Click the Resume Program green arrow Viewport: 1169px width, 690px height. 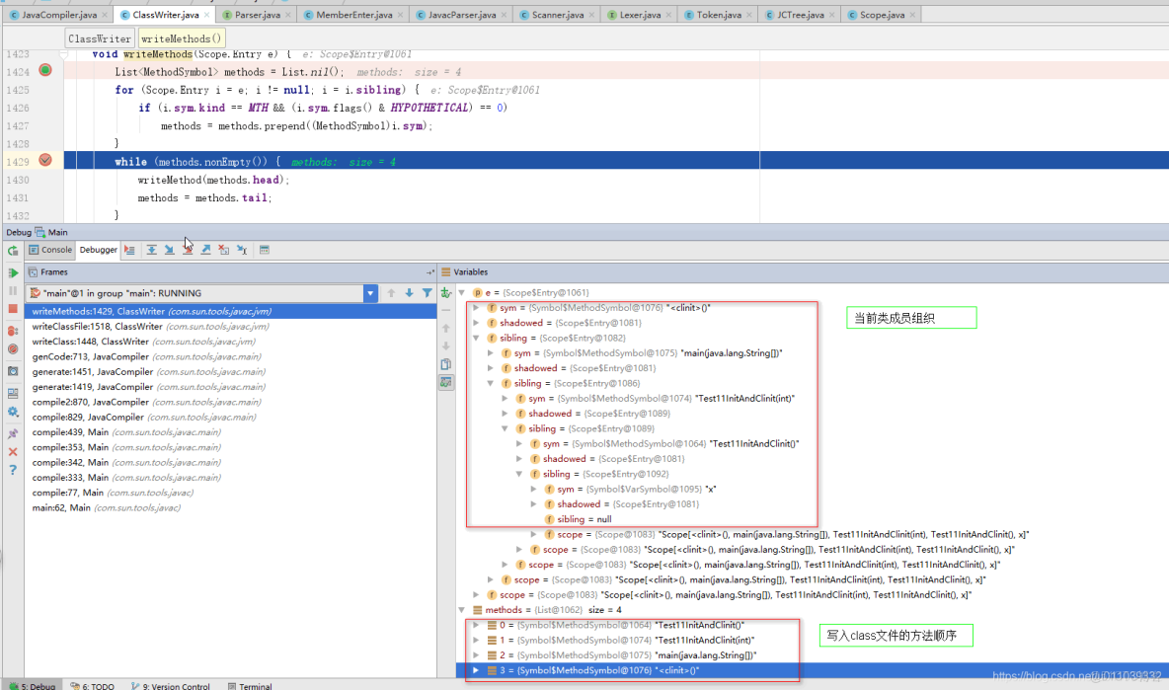point(13,272)
